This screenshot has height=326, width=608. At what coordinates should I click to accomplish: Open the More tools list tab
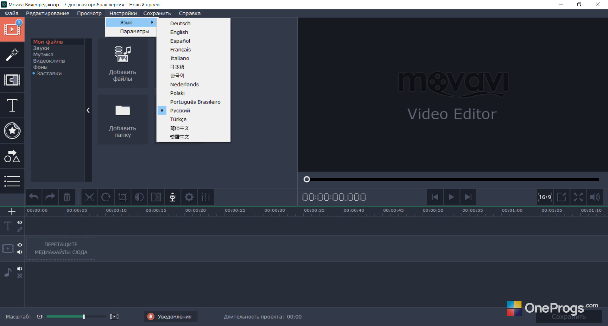pyautogui.click(x=12, y=181)
